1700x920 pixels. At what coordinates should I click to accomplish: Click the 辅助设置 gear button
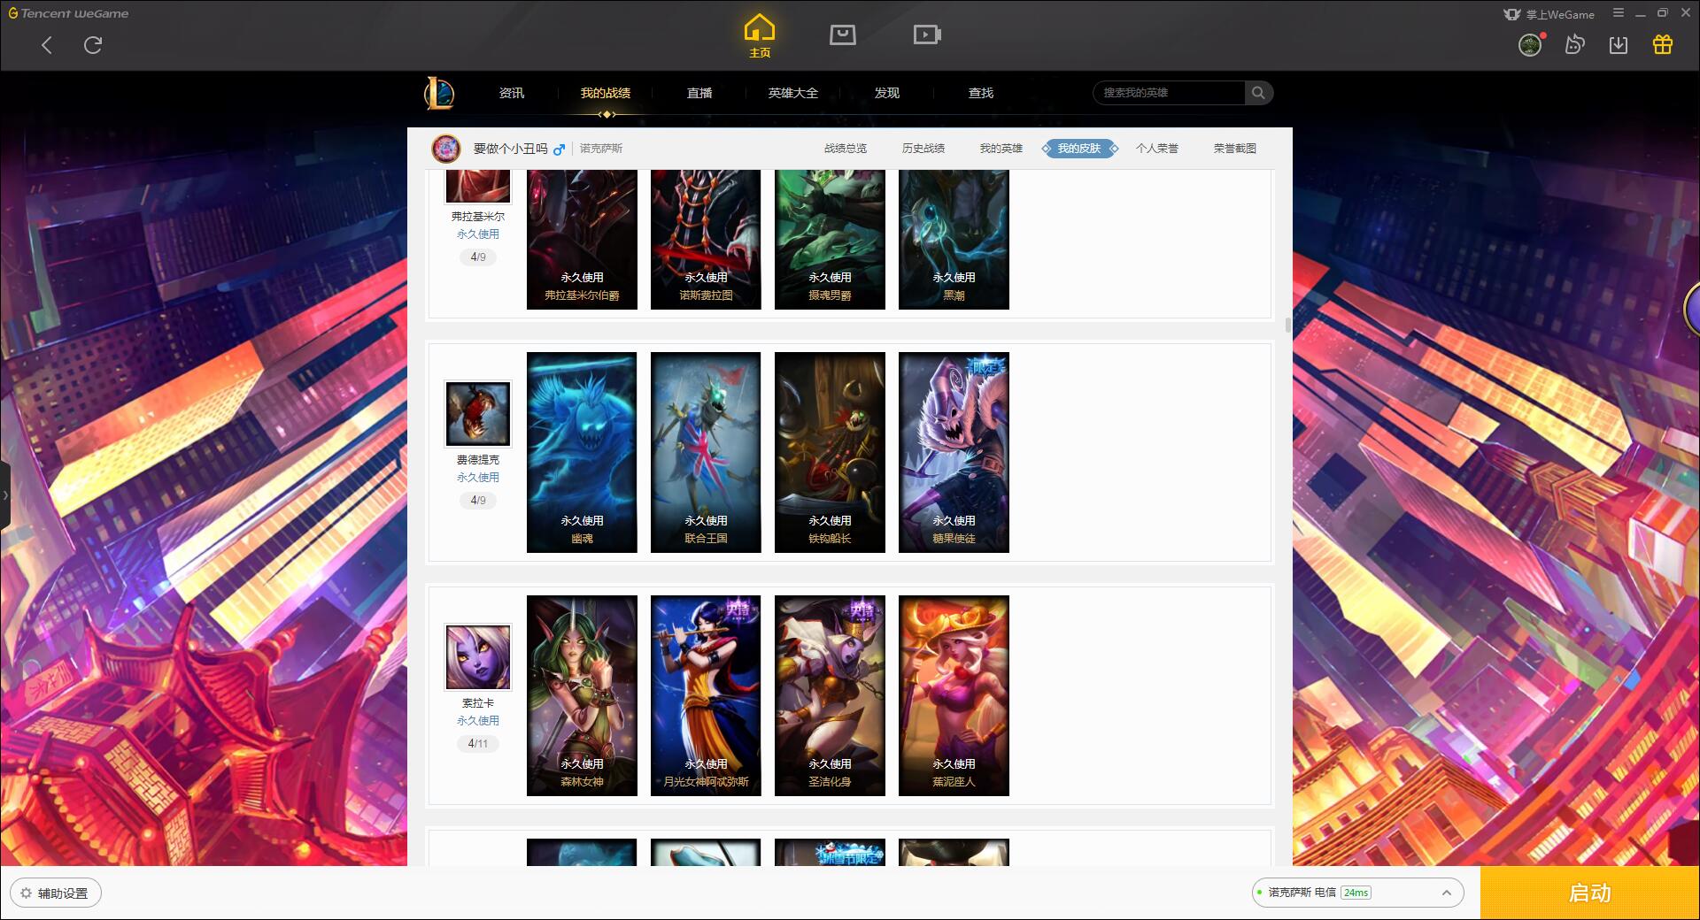point(56,893)
